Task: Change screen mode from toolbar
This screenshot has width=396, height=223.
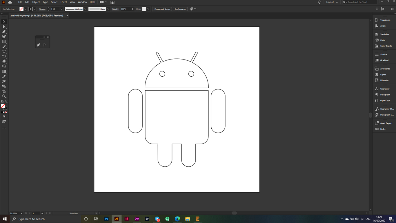Action: (4, 121)
